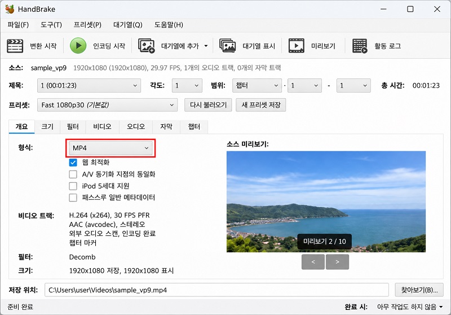Screen dimensions: 451x315
Task: Click the 대기열에 추가 picture icon
Action: pos(147,46)
